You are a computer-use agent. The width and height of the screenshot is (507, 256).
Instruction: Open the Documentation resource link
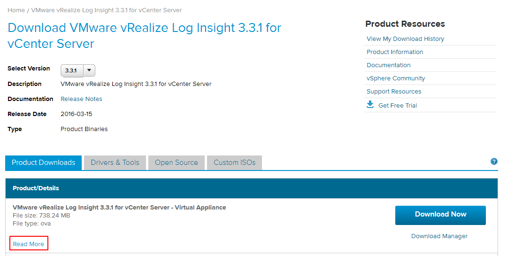pyautogui.click(x=388, y=65)
